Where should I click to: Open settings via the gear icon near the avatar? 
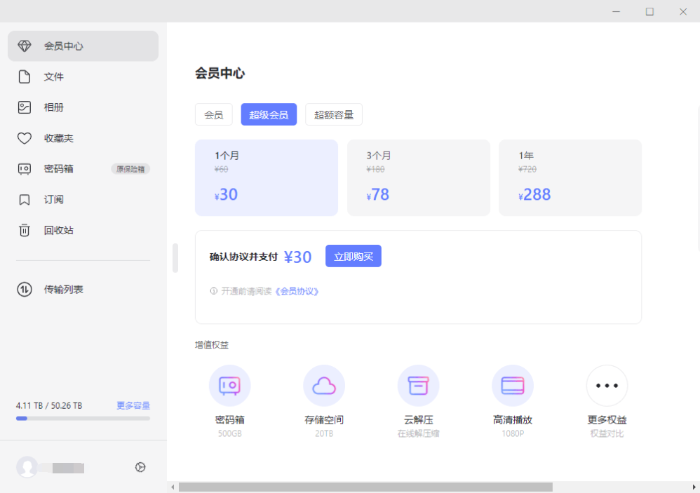(140, 467)
